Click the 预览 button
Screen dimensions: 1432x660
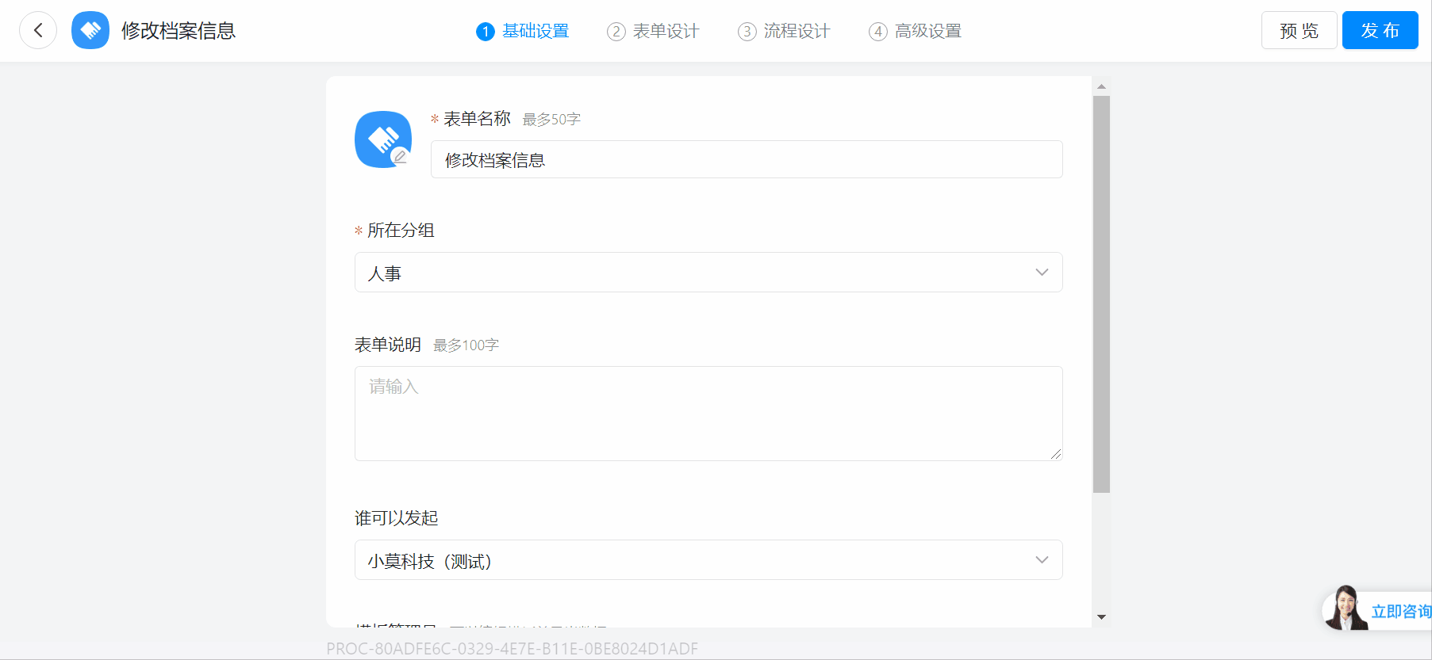[x=1299, y=31]
